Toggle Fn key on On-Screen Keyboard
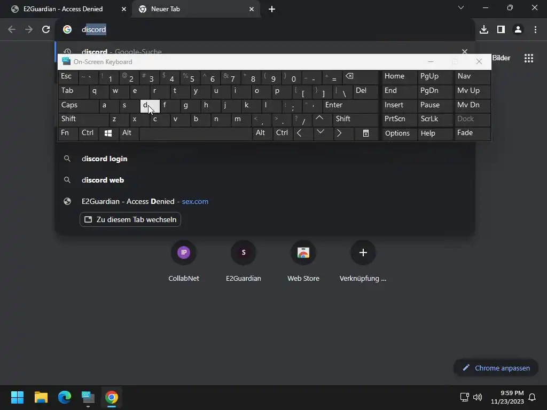This screenshot has height=410, width=547. 68,133
